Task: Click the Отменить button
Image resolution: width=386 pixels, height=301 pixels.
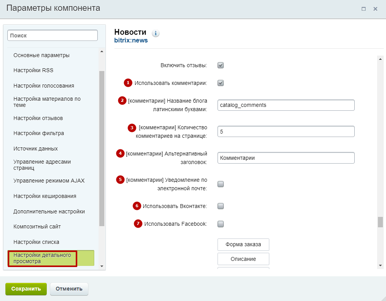Action: [69, 289]
